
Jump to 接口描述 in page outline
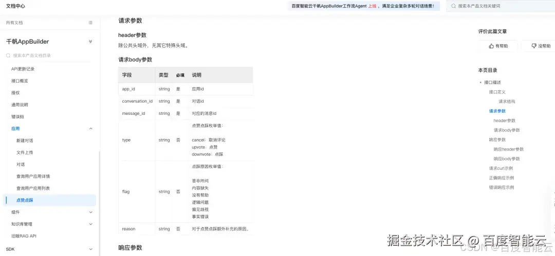pyautogui.click(x=492, y=83)
